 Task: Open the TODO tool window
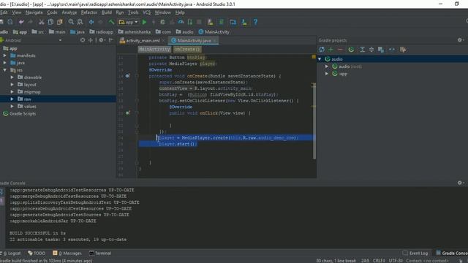(37, 254)
